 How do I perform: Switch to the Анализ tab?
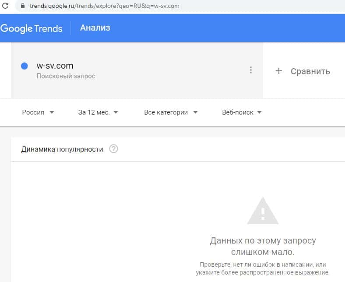tap(95, 28)
